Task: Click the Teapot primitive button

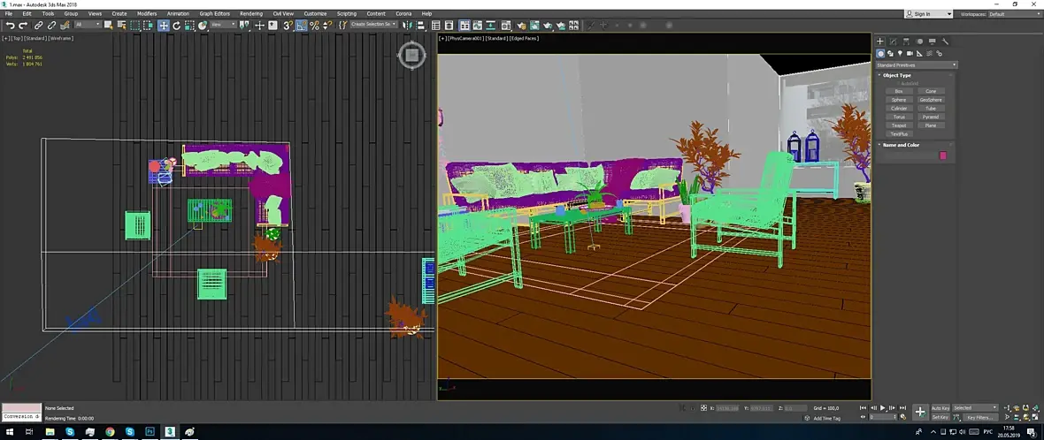Action: click(899, 125)
